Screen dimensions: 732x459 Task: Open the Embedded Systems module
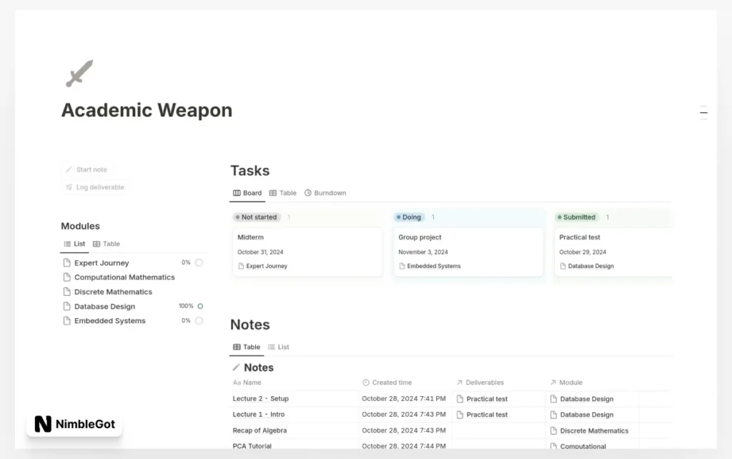click(134, 321)
